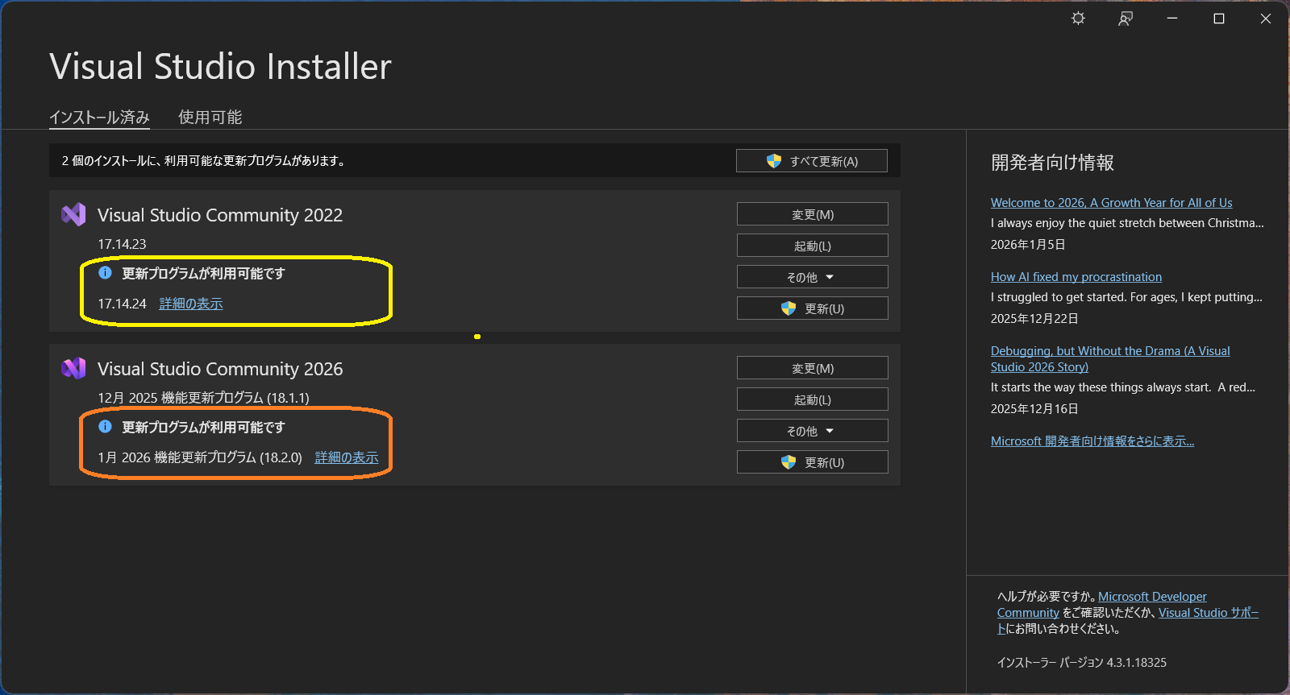Switch to the インストール済み tab
This screenshot has width=1290, height=695.
point(99,118)
